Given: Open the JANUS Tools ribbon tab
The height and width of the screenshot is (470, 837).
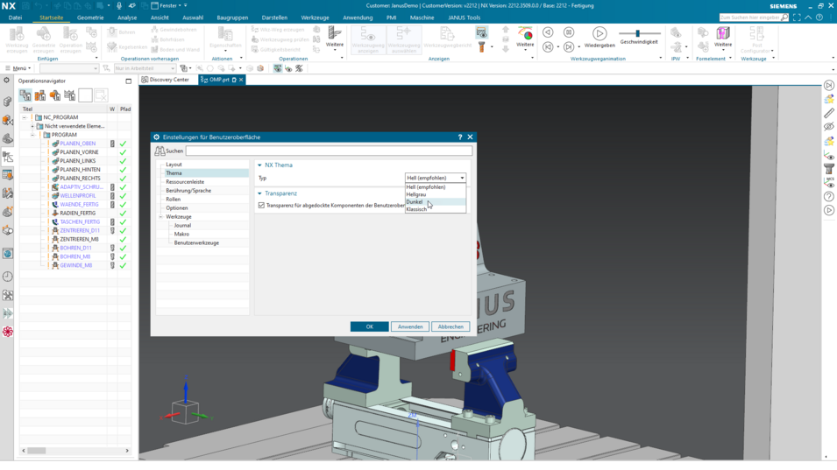Looking at the screenshot, I should pyautogui.click(x=464, y=18).
